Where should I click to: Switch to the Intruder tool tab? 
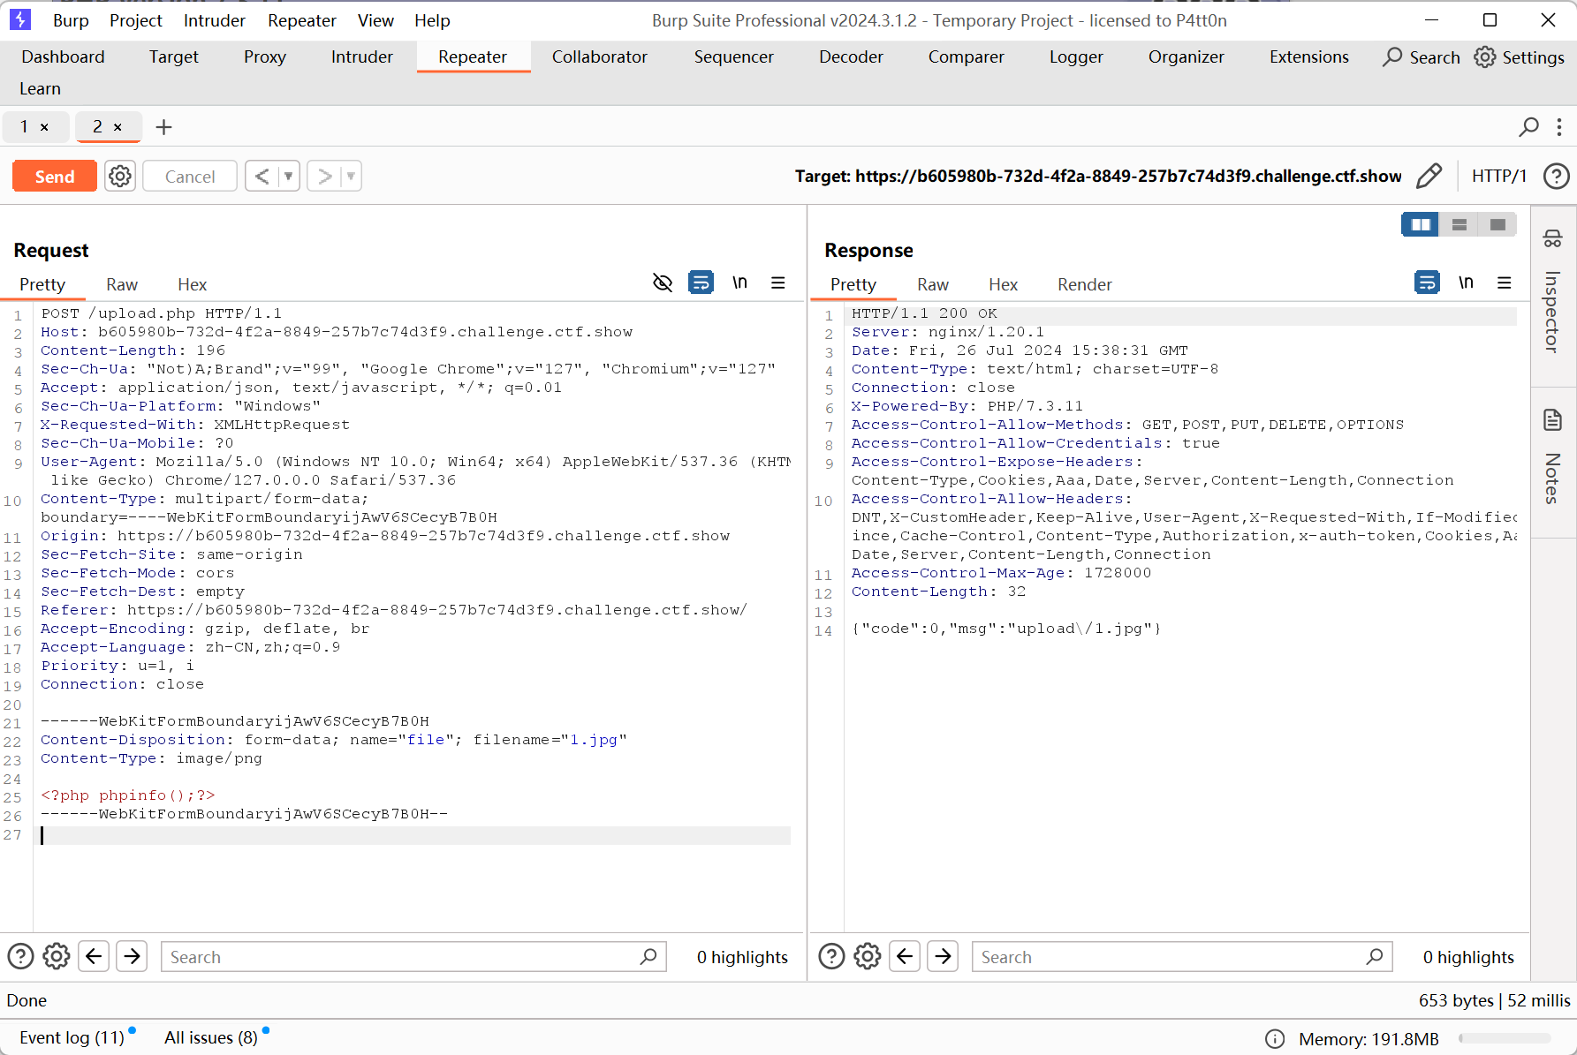point(361,57)
